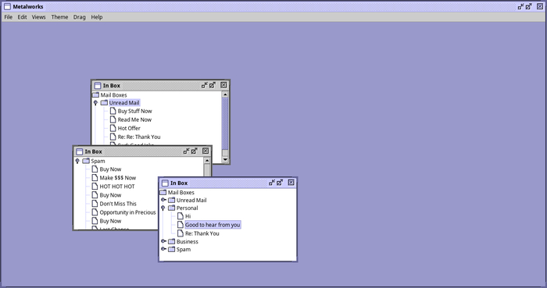Maximize the In Box window listing HOT HOT HOT

195,151
